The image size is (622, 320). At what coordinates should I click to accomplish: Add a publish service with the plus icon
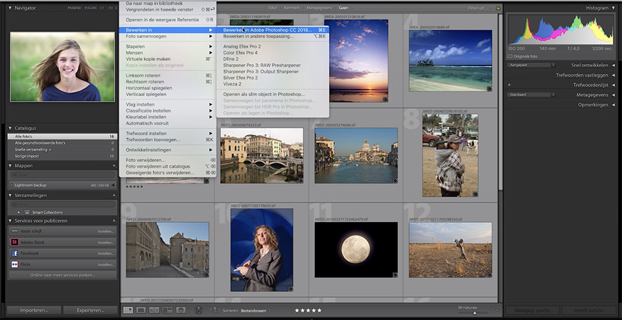(114, 221)
